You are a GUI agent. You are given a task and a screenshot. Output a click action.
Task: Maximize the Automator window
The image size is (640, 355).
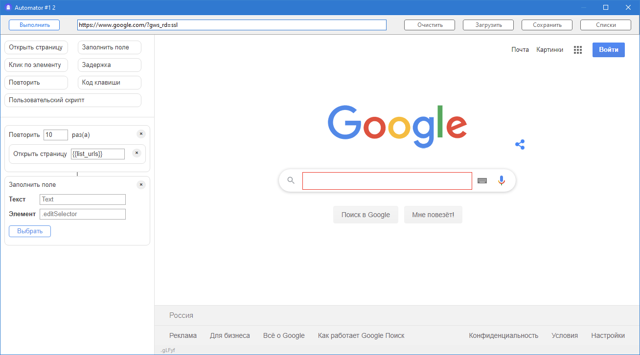(606, 7)
